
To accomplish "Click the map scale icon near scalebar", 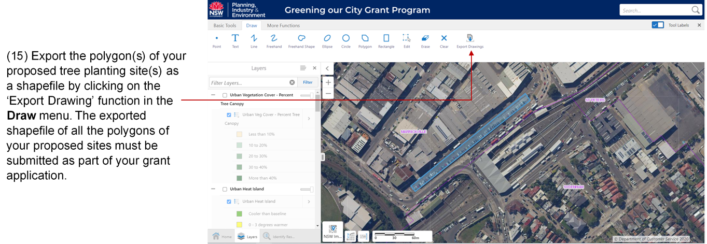I will pyautogui.click(x=364, y=236).
